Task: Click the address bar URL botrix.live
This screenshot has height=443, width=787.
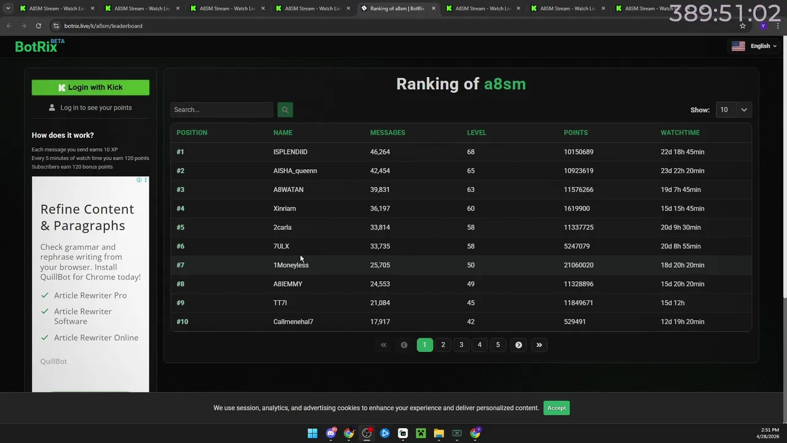Action: (103, 26)
